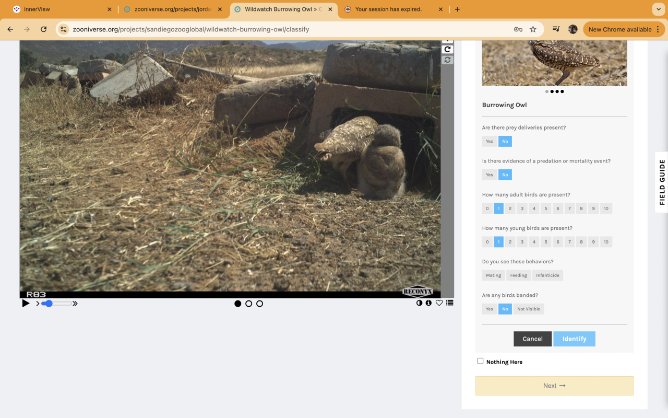Speed up playback with double chevron

[75, 303]
